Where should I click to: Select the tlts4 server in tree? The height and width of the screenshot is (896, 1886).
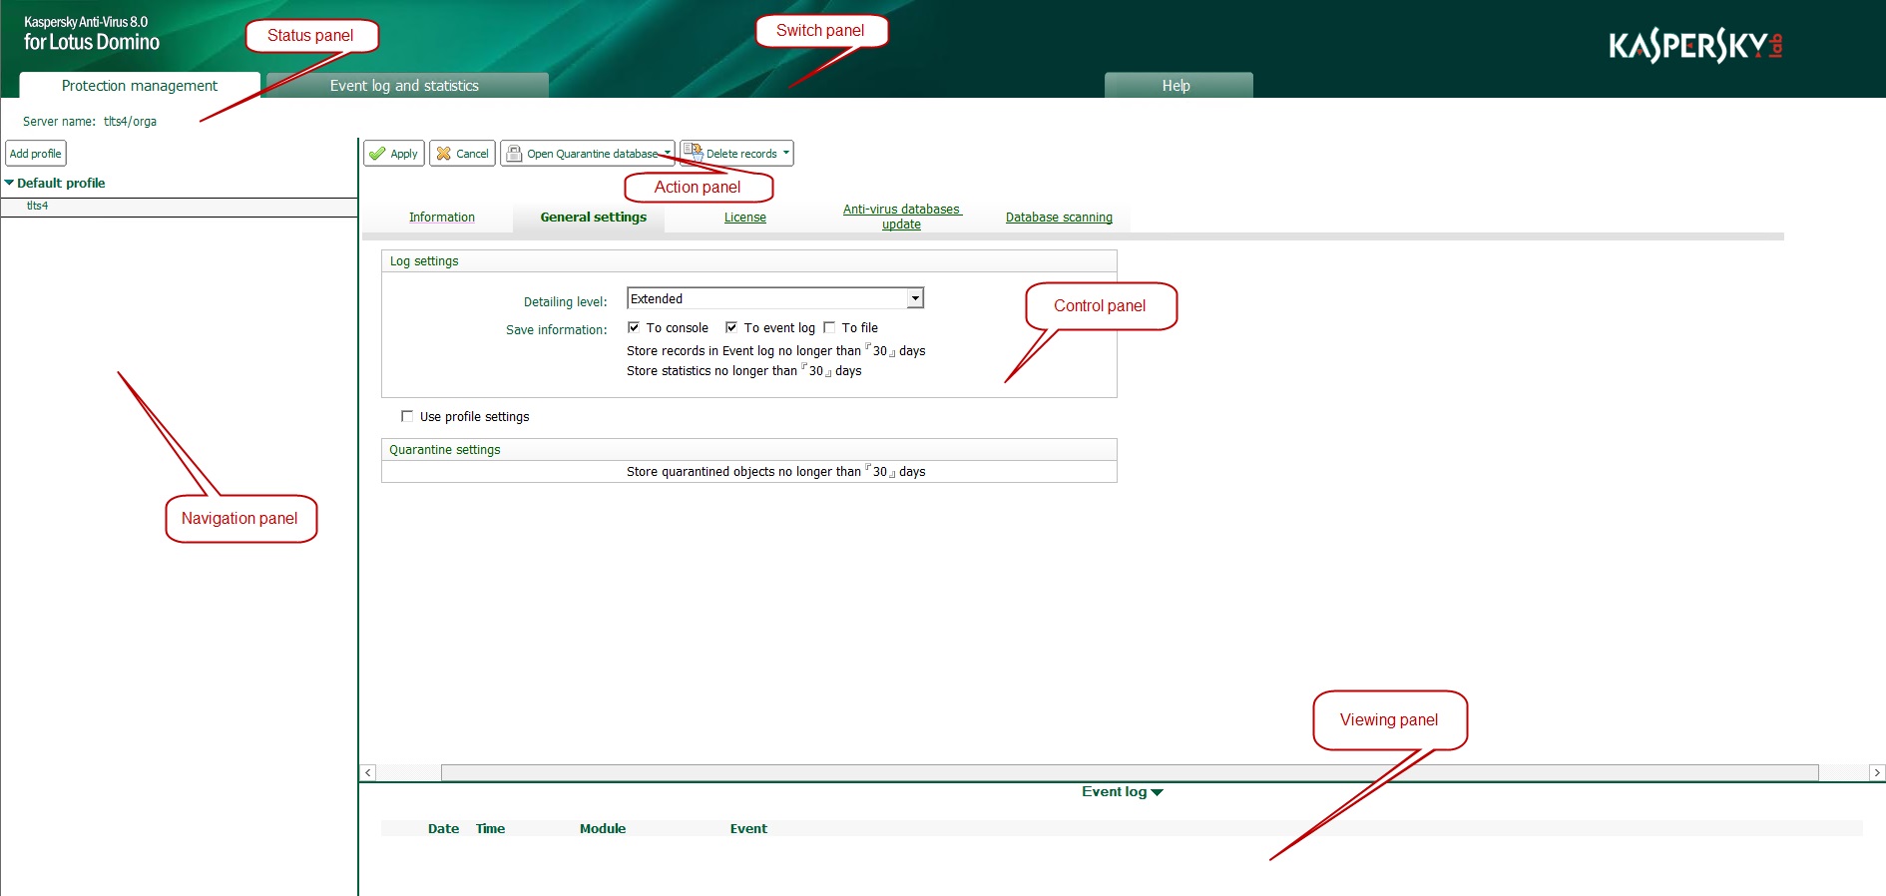tap(37, 206)
